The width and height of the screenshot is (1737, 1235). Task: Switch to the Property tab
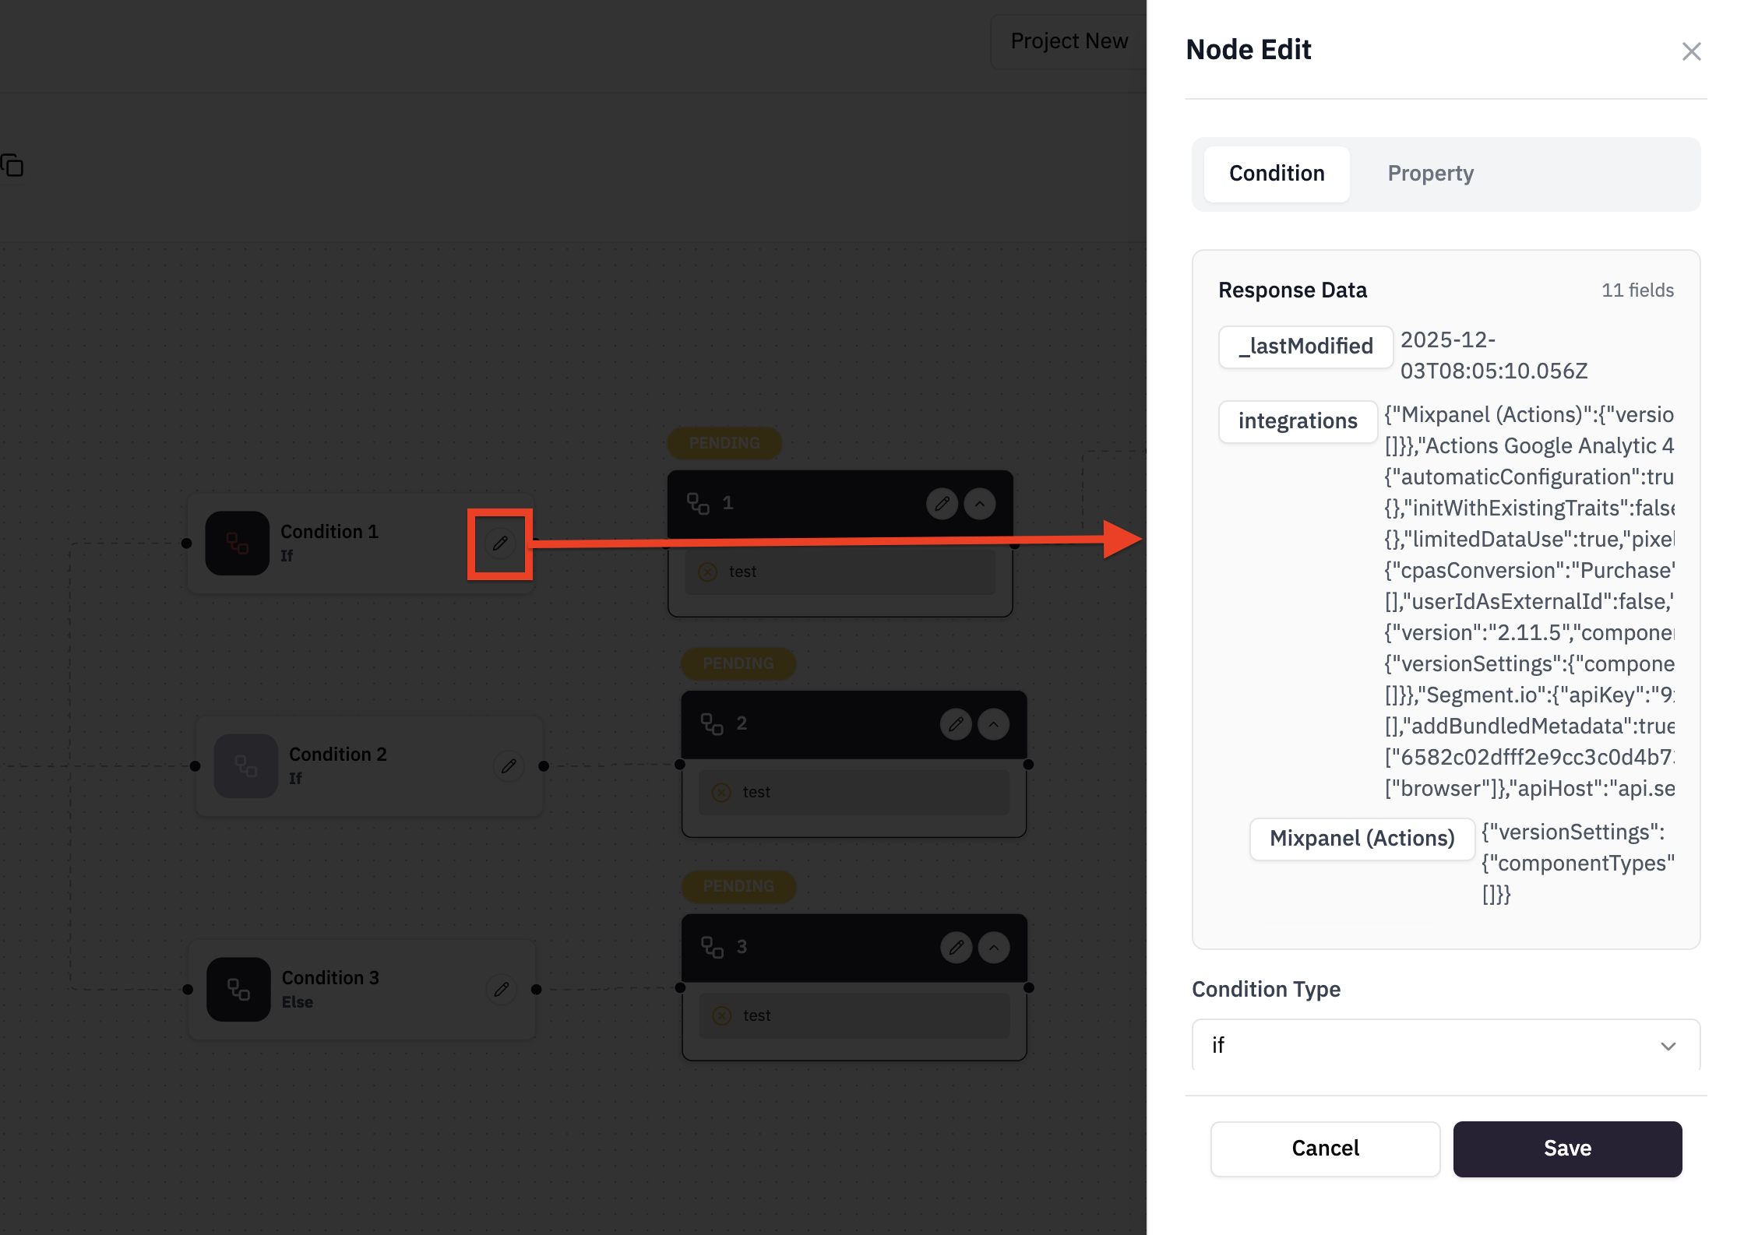[x=1430, y=174]
